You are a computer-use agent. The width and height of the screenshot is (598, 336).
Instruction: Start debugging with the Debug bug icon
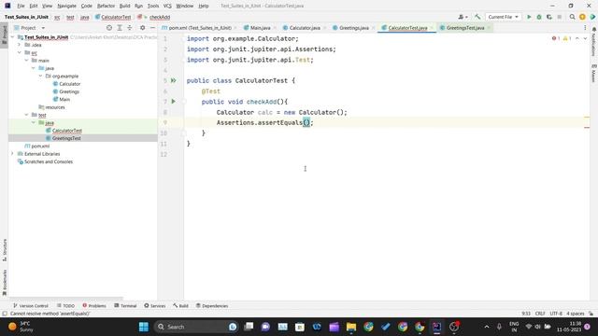(x=539, y=17)
